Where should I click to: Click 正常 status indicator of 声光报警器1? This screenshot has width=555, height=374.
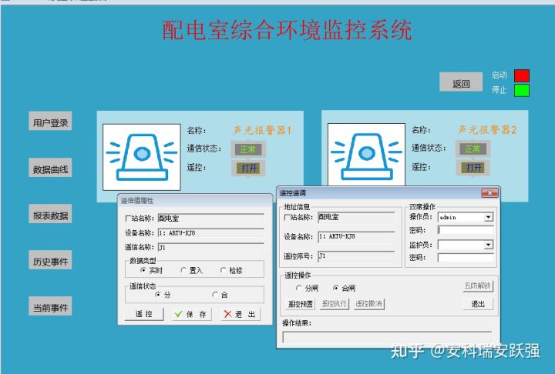tap(247, 149)
